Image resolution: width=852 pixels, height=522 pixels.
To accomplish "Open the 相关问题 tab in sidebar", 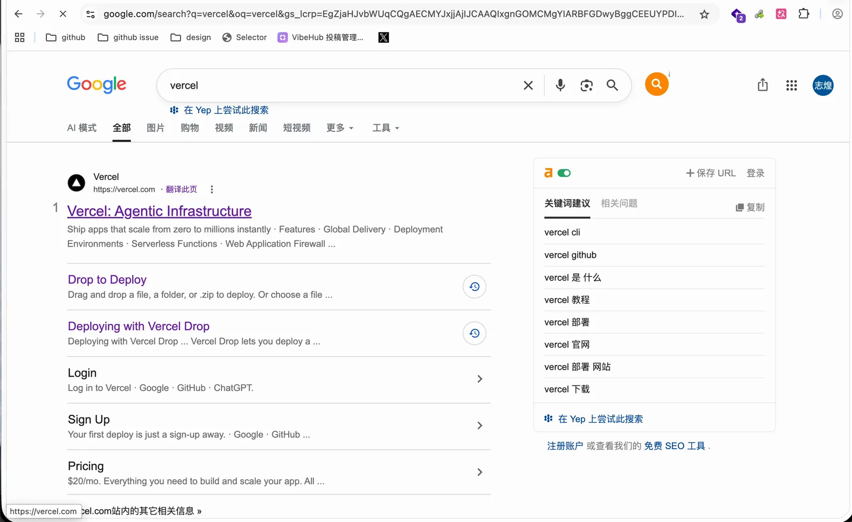I will pyautogui.click(x=619, y=203).
